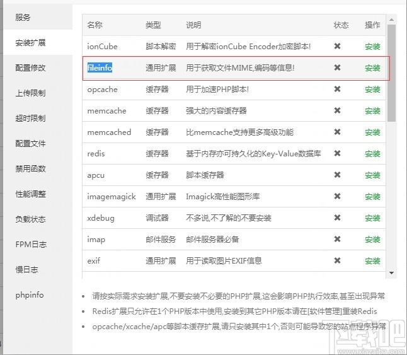407x355 pixels.
Task: Click description 用于读取图片EXIF信息
Action: pos(224,260)
